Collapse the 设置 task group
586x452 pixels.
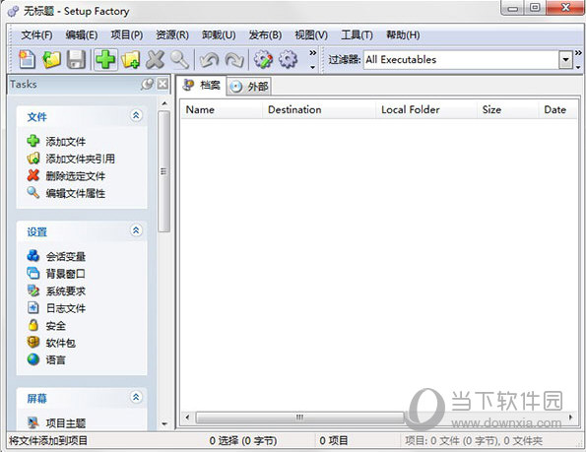(136, 230)
